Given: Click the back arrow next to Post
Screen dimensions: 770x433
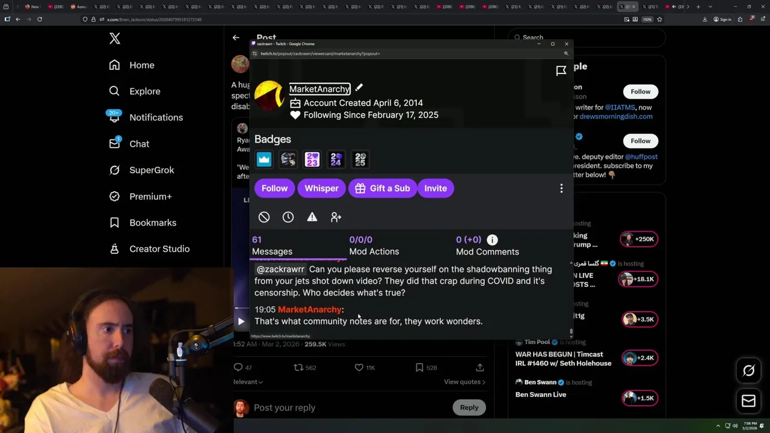Looking at the screenshot, I should pos(236,37).
